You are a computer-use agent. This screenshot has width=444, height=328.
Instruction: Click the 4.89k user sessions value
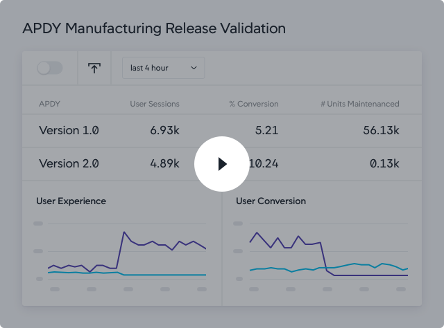point(165,163)
